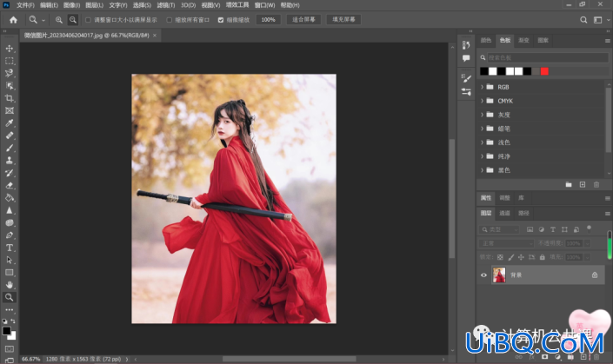Toggle lock image pixels brush icon
The width and height of the screenshot is (613, 364).
tap(511, 257)
